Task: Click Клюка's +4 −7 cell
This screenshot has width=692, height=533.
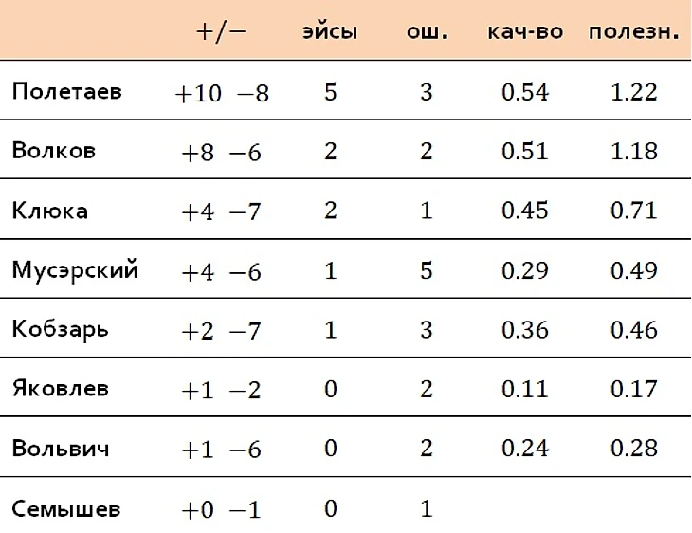Action: 221,211
